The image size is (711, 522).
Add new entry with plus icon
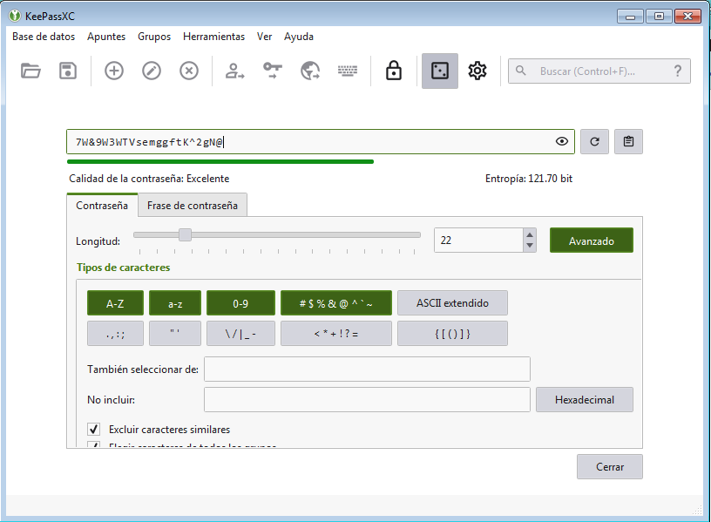click(114, 71)
